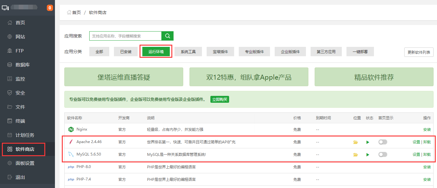Select the 系统工具 category tab

(x=188, y=52)
